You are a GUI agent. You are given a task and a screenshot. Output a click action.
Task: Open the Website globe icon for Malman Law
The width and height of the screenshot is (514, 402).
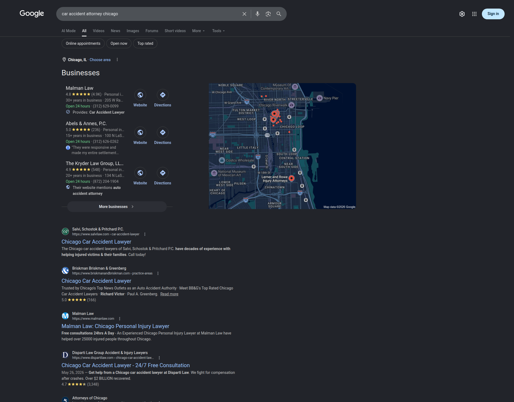click(140, 95)
